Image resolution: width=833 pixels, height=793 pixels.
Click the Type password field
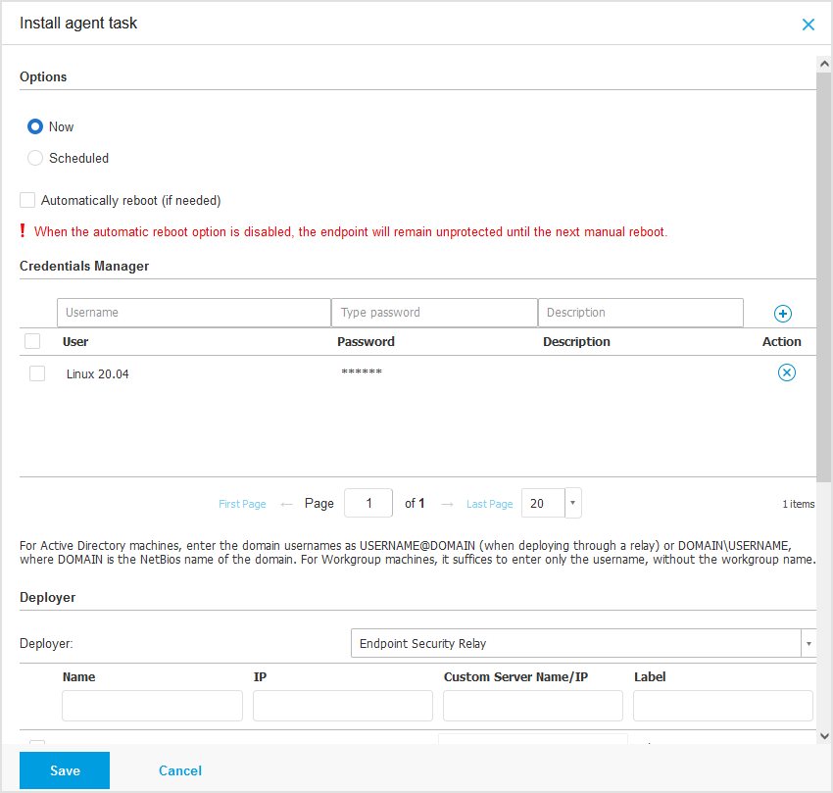[433, 313]
